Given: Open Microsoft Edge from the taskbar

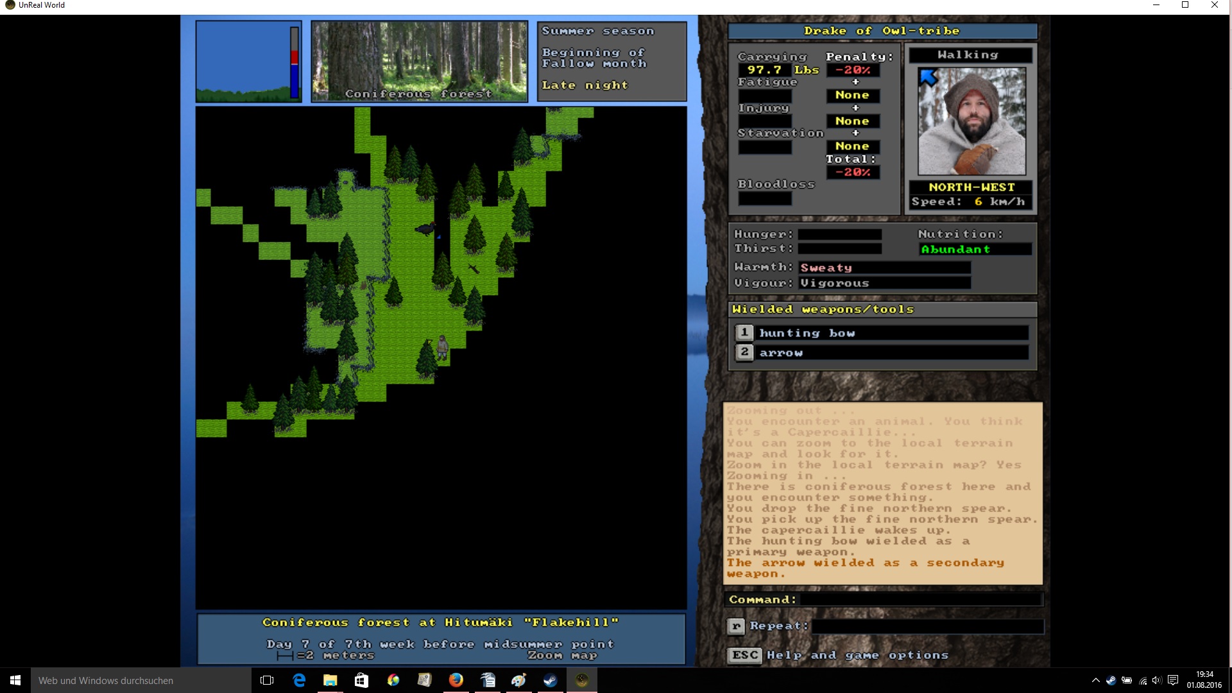Looking at the screenshot, I should pyautogui.click(x=299, y=680).
